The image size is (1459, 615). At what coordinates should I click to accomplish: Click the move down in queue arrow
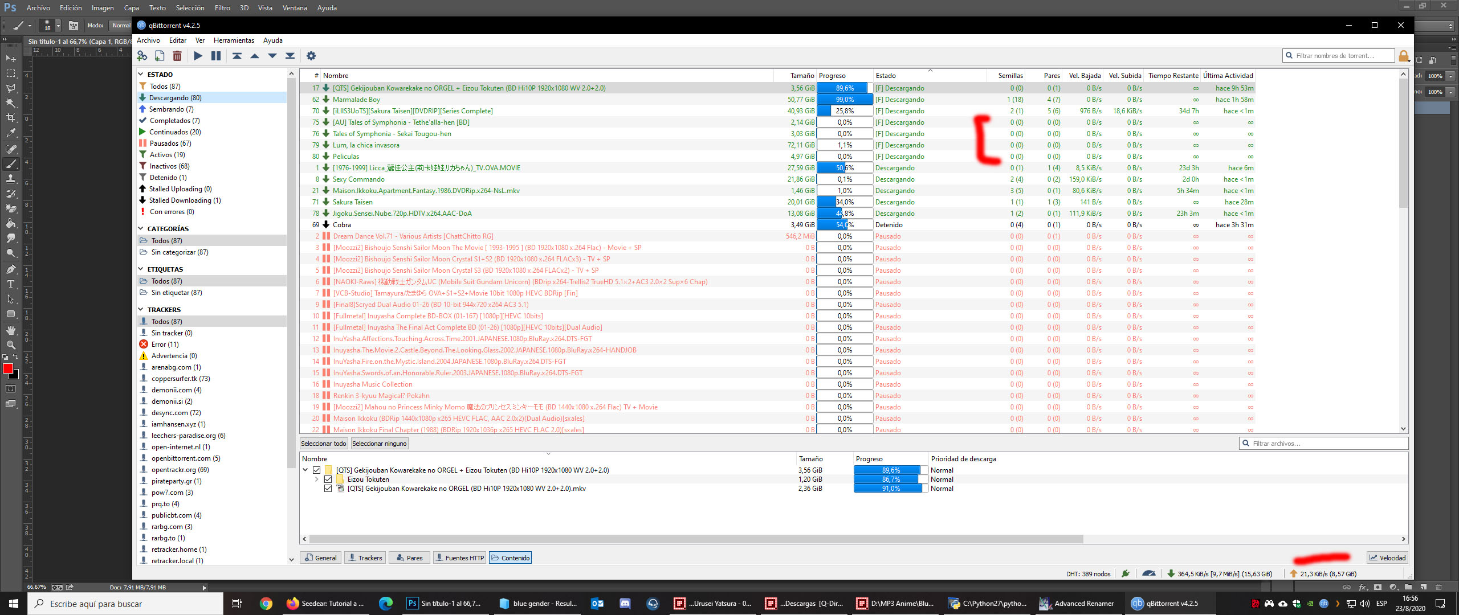pyautogui.click(x=272, y=56)
